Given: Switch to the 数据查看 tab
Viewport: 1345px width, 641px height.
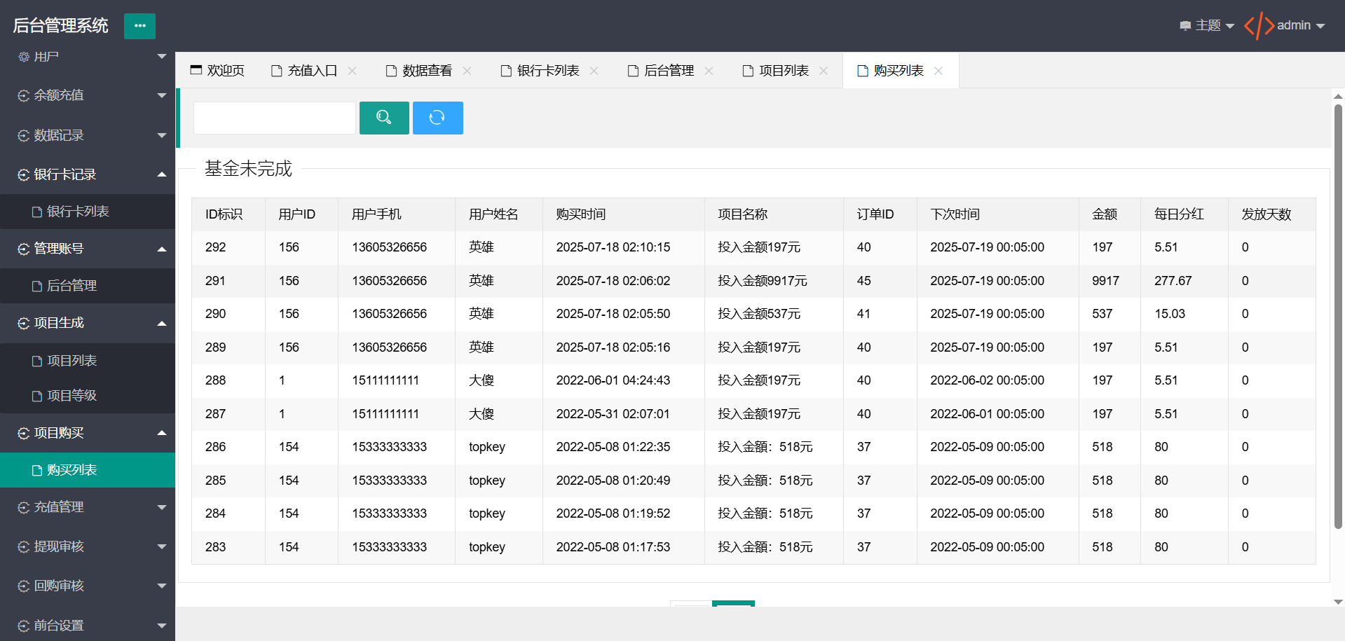Looking at the screenshot, I should [x=428, y=71].
